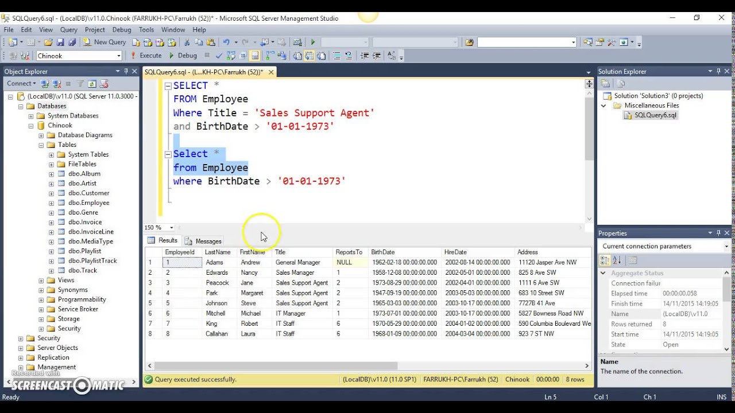
Task: Click Filter funnel icon in Object Explorer
Action: [80, 84]
